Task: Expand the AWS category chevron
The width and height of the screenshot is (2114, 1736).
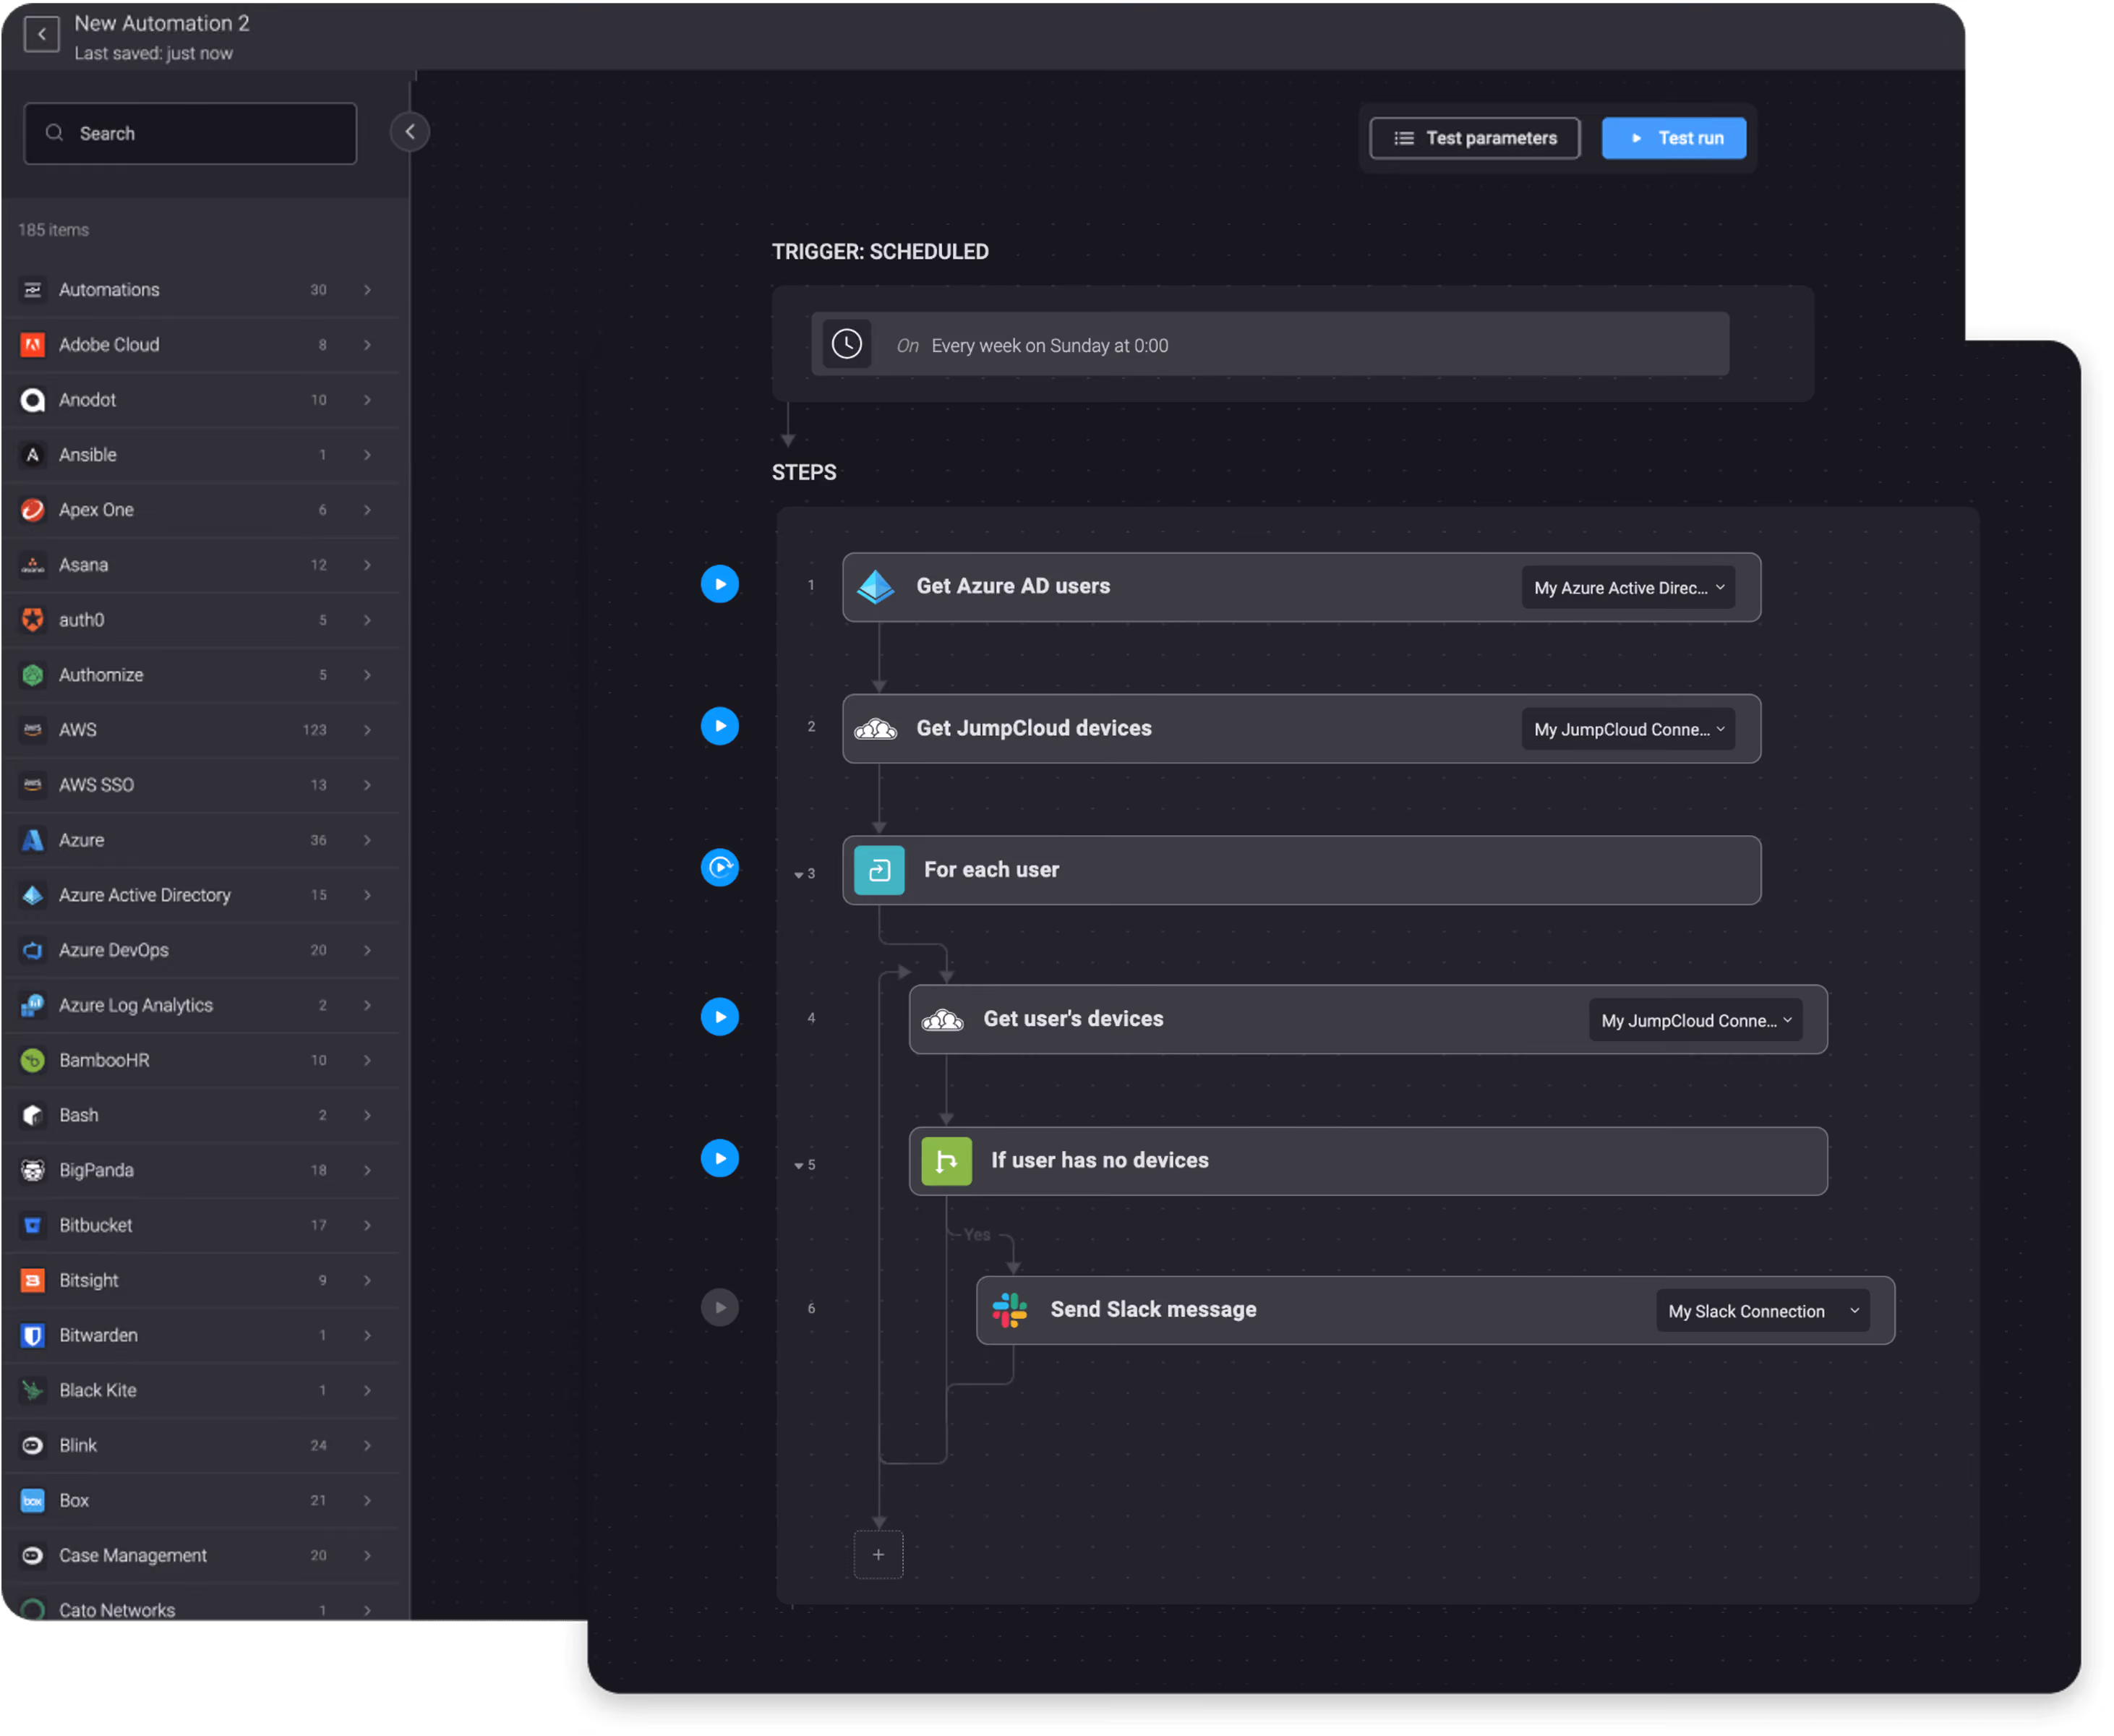Action: tap(368, 731)
